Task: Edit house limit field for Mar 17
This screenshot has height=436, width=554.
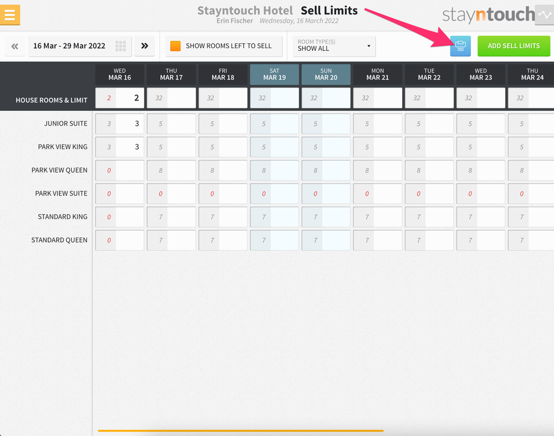Action: [182, 98]
